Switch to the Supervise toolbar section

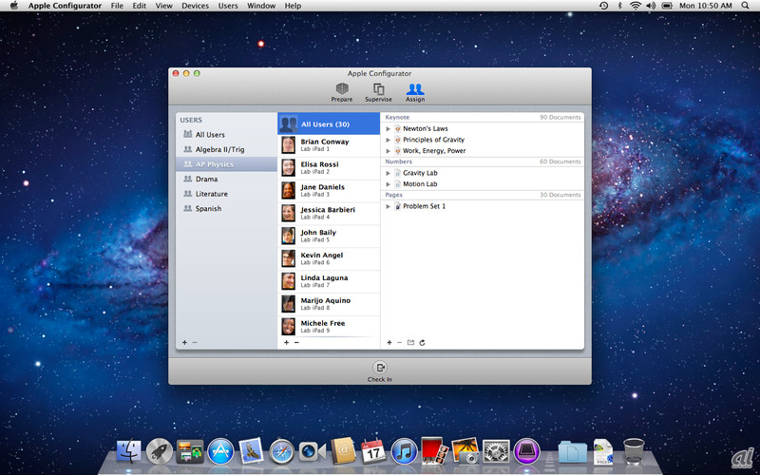(378, 91)
